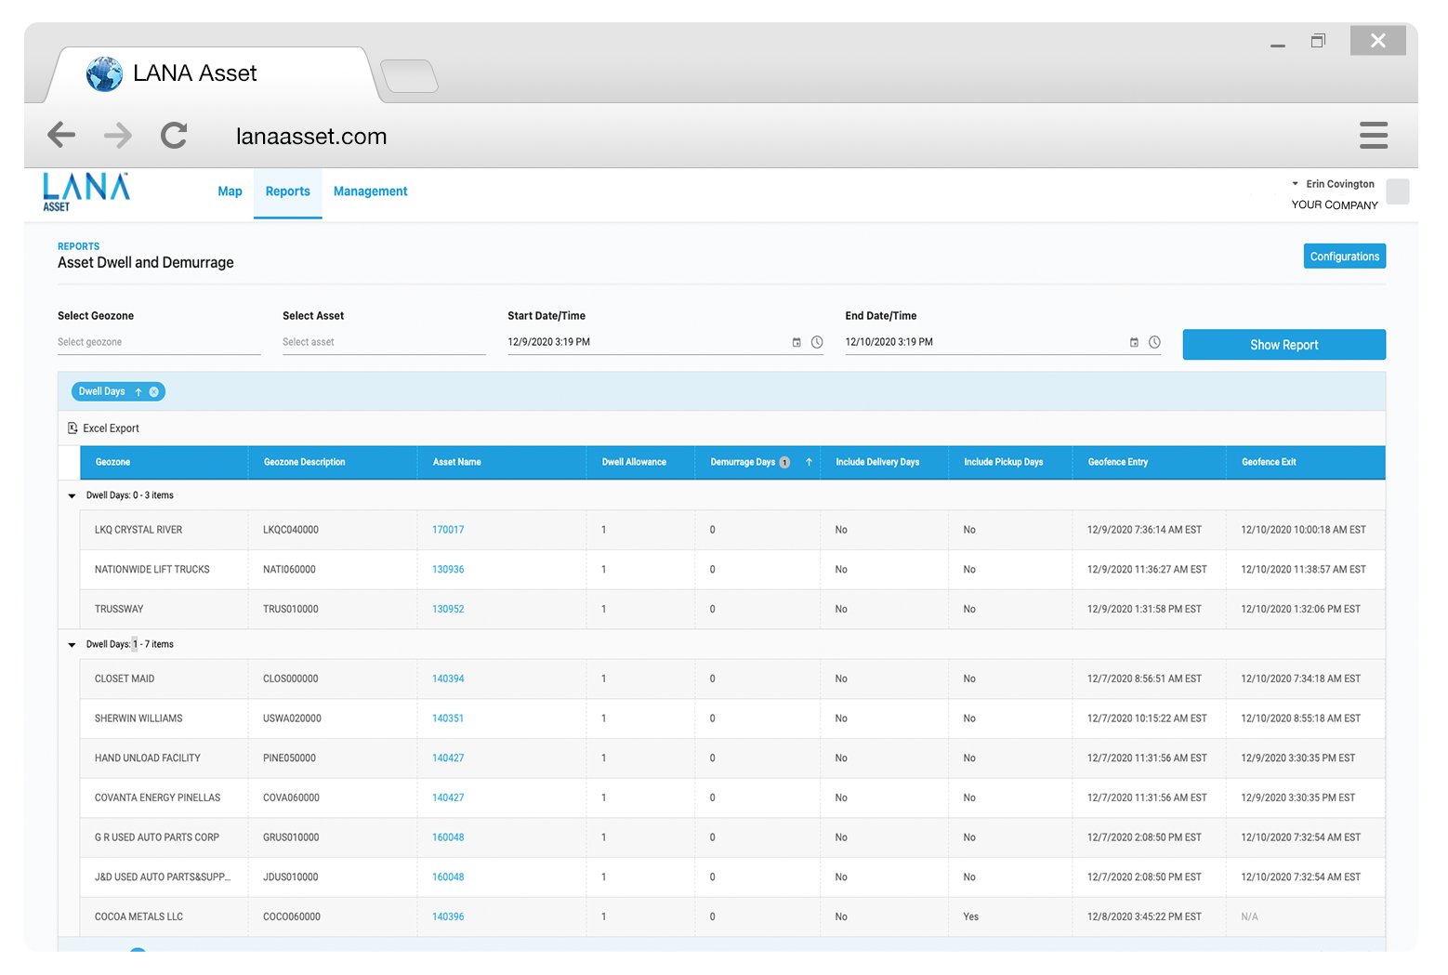
Task: Click the globe icon on LANA Asset tab
Action: pos(104,73)
